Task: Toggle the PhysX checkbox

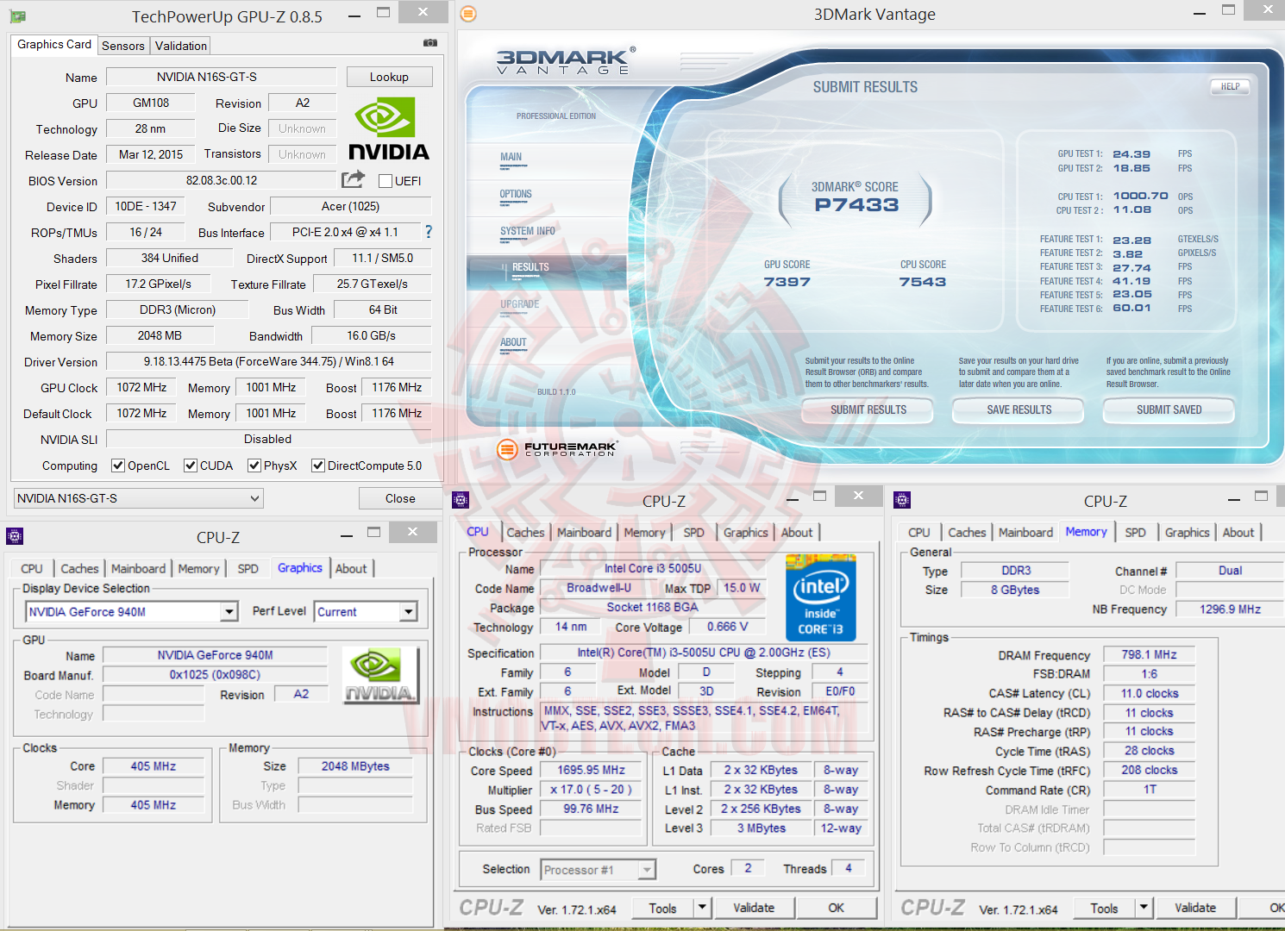Action: (254, 465)
